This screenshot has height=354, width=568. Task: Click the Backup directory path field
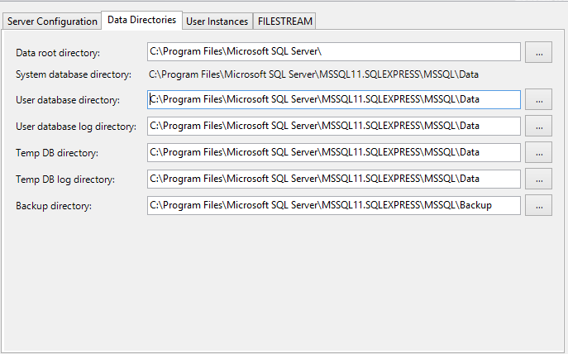coord(333,205)
